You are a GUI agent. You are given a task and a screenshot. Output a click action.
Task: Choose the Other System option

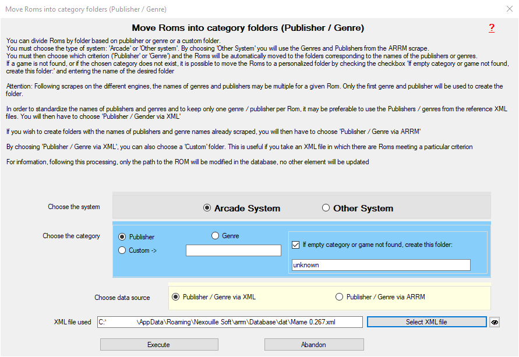coord(326,208)
